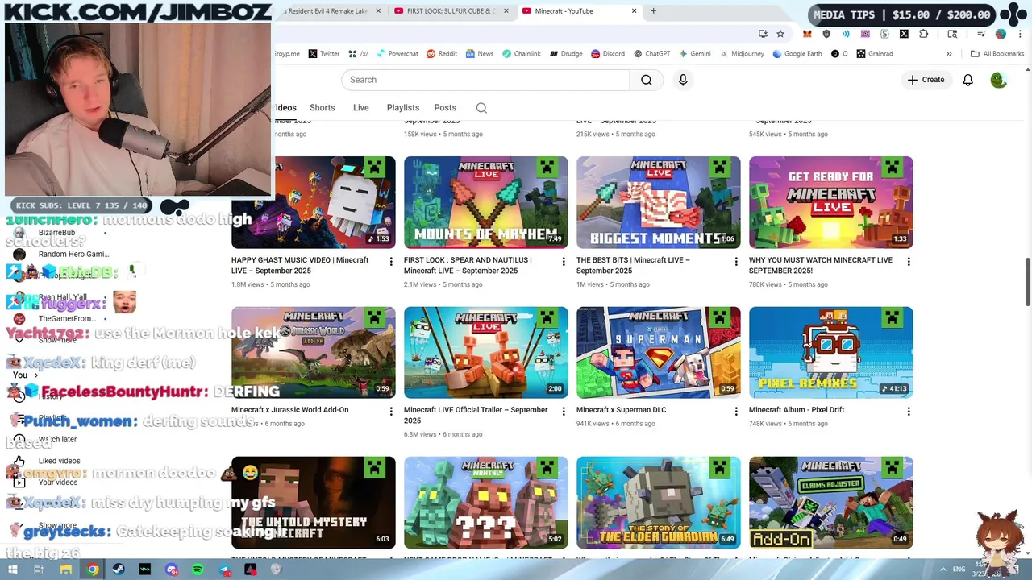The image size is (1032, 580).
Task: Click the page vertical scrollbar thumb
Action: click(1027, 283)
